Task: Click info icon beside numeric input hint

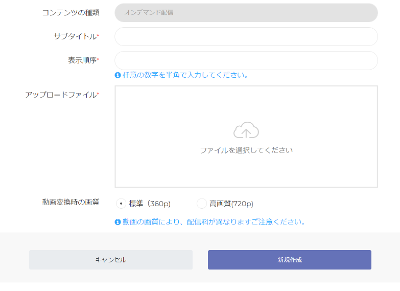Action: 117,75
